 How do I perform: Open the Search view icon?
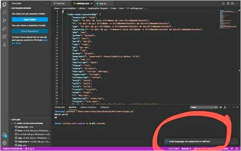pos(4,12)
